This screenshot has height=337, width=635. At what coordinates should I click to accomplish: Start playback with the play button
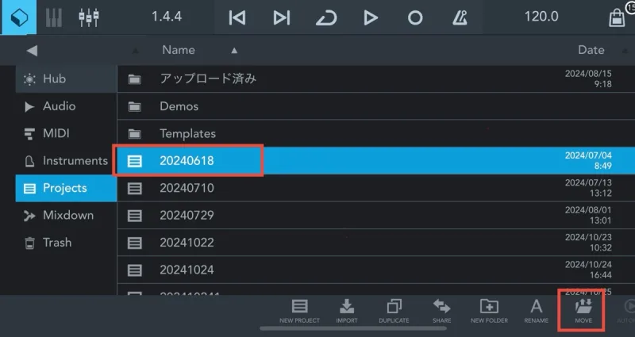tap(370, 17)
